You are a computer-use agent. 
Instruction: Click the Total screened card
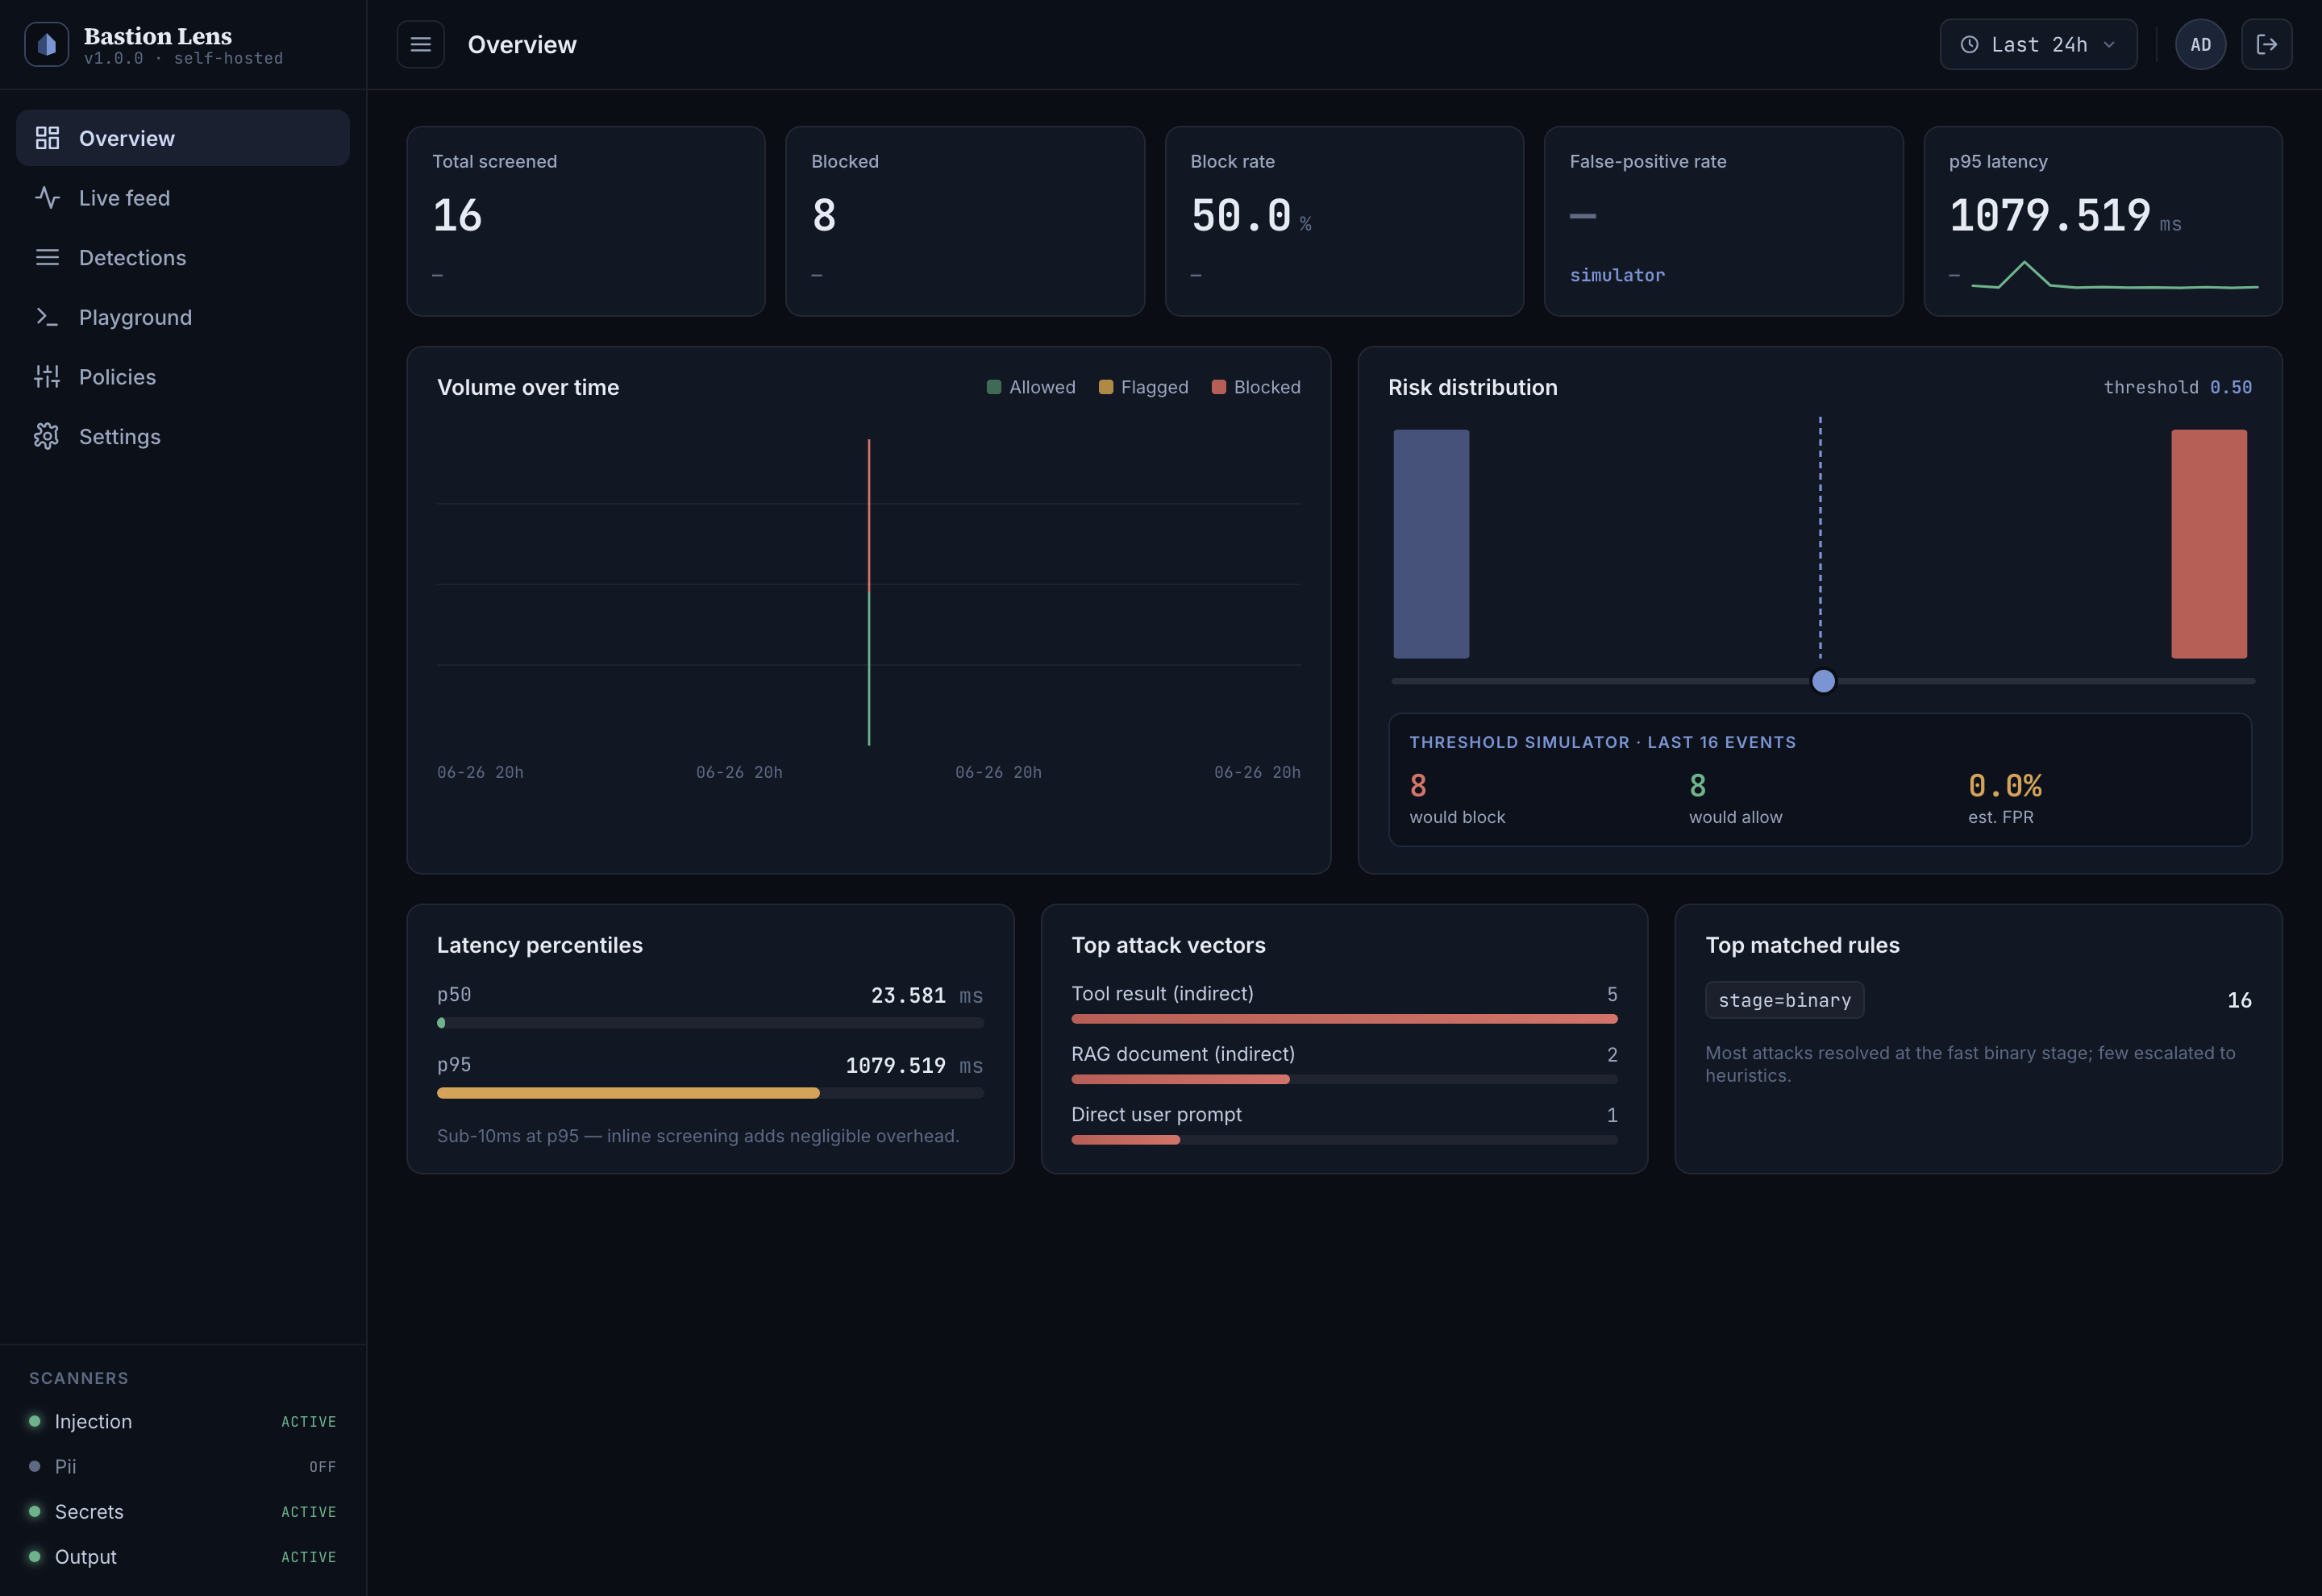coord(586,221)
